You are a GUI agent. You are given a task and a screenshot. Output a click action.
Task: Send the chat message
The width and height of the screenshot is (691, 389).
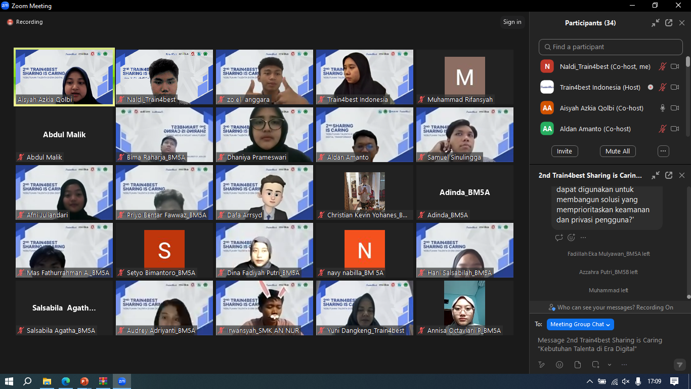pyautogui.click(x=679, y=364)
